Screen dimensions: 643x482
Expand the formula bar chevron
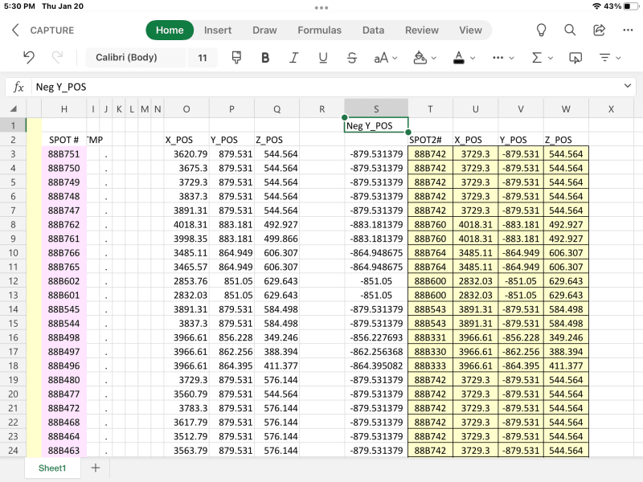[628, 86]
